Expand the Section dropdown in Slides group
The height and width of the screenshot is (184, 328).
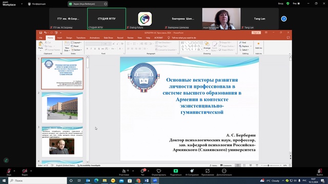tap(76, 50)
